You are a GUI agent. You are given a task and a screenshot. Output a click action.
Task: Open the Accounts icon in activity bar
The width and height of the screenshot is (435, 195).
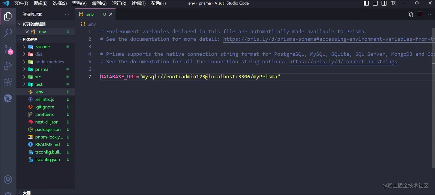8,179
